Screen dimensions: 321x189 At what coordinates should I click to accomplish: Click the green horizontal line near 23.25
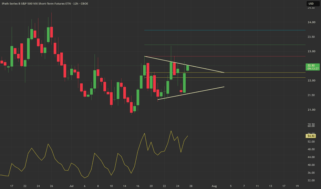225,45
